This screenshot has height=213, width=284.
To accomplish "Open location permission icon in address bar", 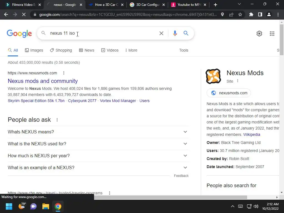I will click(222, 14).
